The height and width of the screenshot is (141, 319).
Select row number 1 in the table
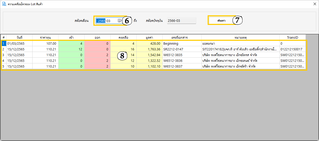point(3,44)
